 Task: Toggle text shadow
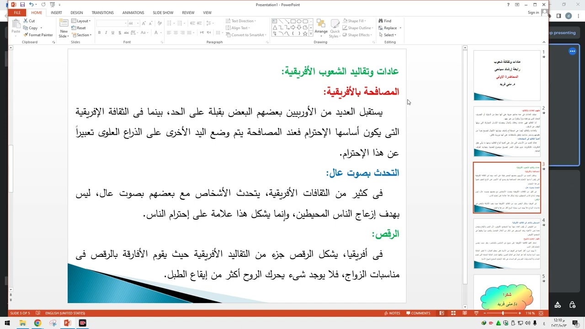coord(119,32)
